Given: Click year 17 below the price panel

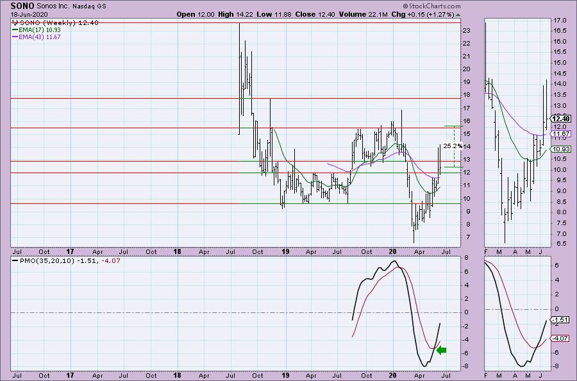Looking at the screenshot, I should 70,252.
